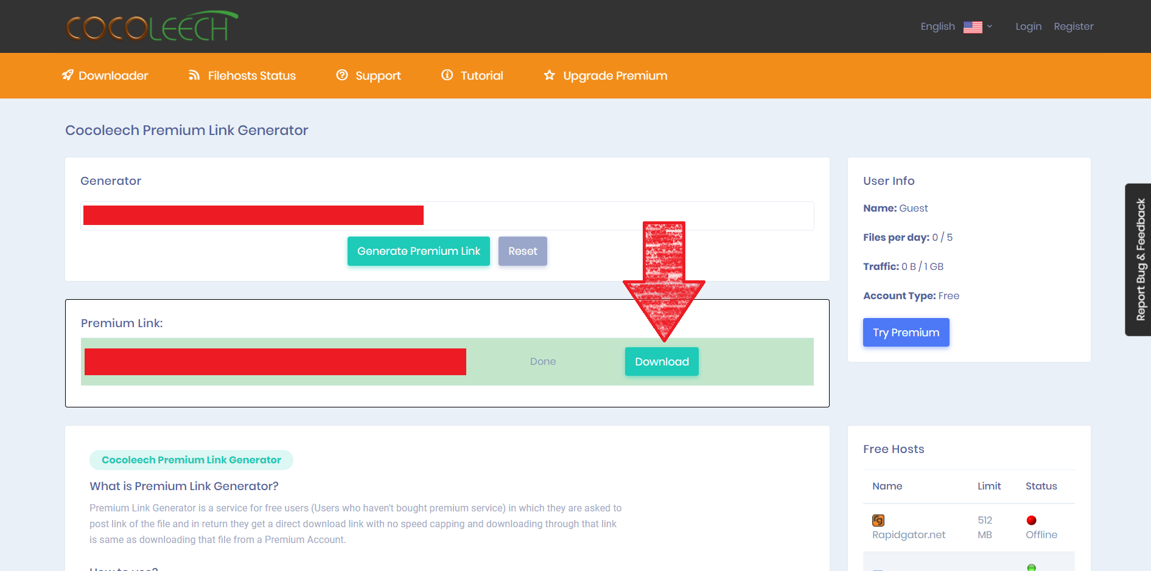
Task: Go to Filehosts Status page
Action: point(242,75)
